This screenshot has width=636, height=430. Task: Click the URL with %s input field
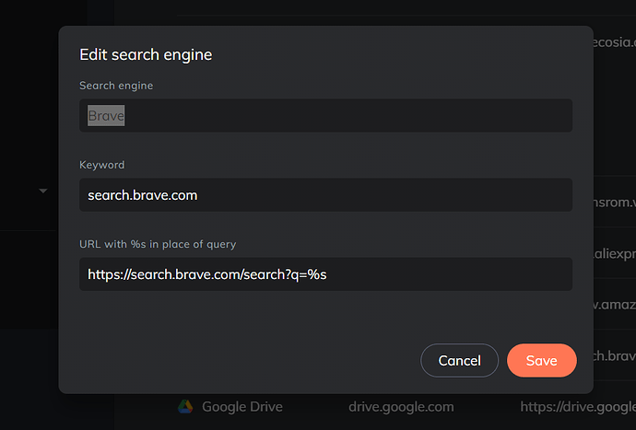(325, 274)
